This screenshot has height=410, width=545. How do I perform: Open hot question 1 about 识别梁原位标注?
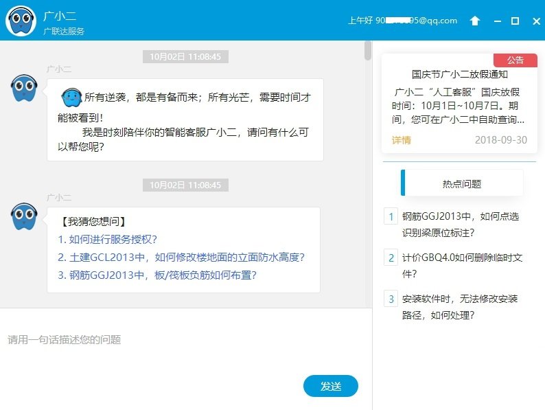[x=461, y=225]
